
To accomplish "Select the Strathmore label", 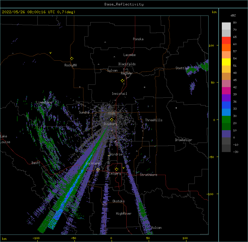I will (148, 175).
